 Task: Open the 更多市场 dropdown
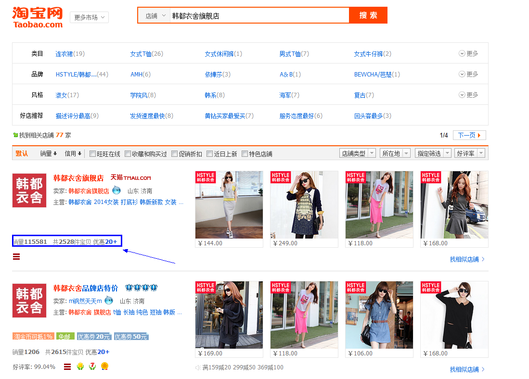[x=90, y=17]
